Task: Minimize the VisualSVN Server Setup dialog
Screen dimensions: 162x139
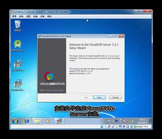Action: pos(110,36)
